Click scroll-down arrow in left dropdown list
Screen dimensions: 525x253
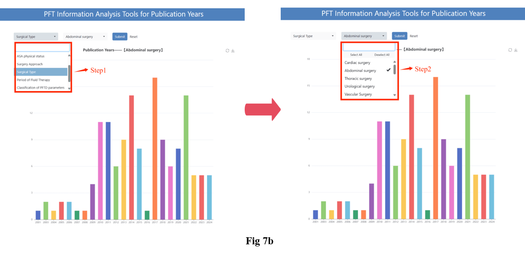click(x=69, y=88)
